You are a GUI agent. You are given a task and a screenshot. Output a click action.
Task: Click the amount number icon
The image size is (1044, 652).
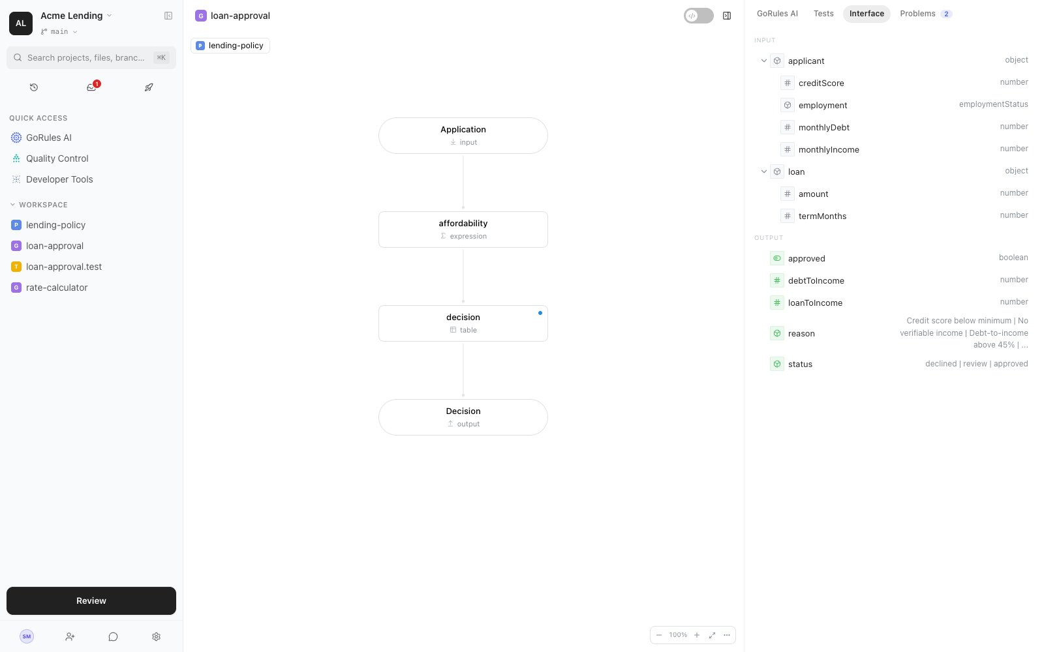tap(788, 194)
